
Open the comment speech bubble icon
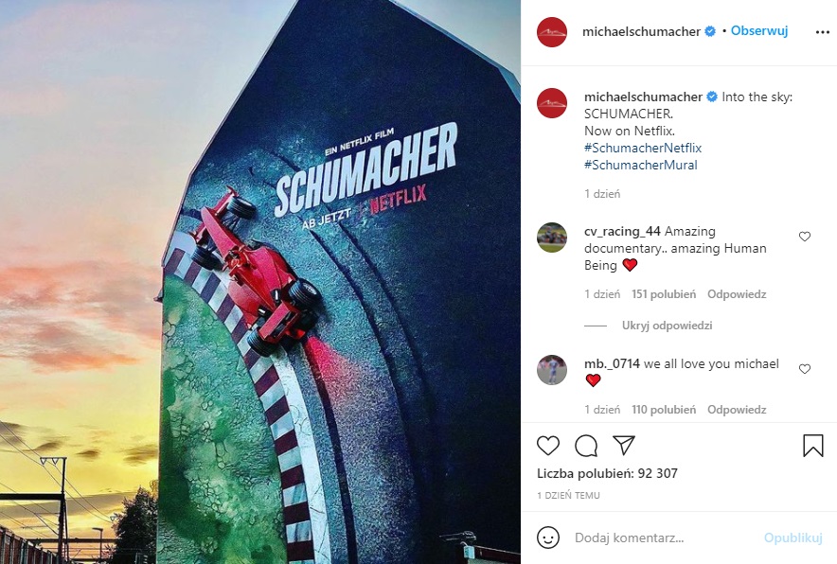click(585, 446)
